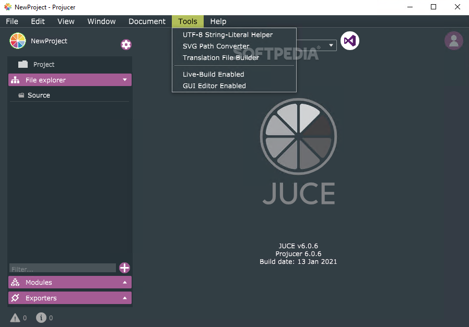The width and height of the screenshot is (469, 327).
Task: Collapse the File explorer panel arrow
Action: point(125,80)
